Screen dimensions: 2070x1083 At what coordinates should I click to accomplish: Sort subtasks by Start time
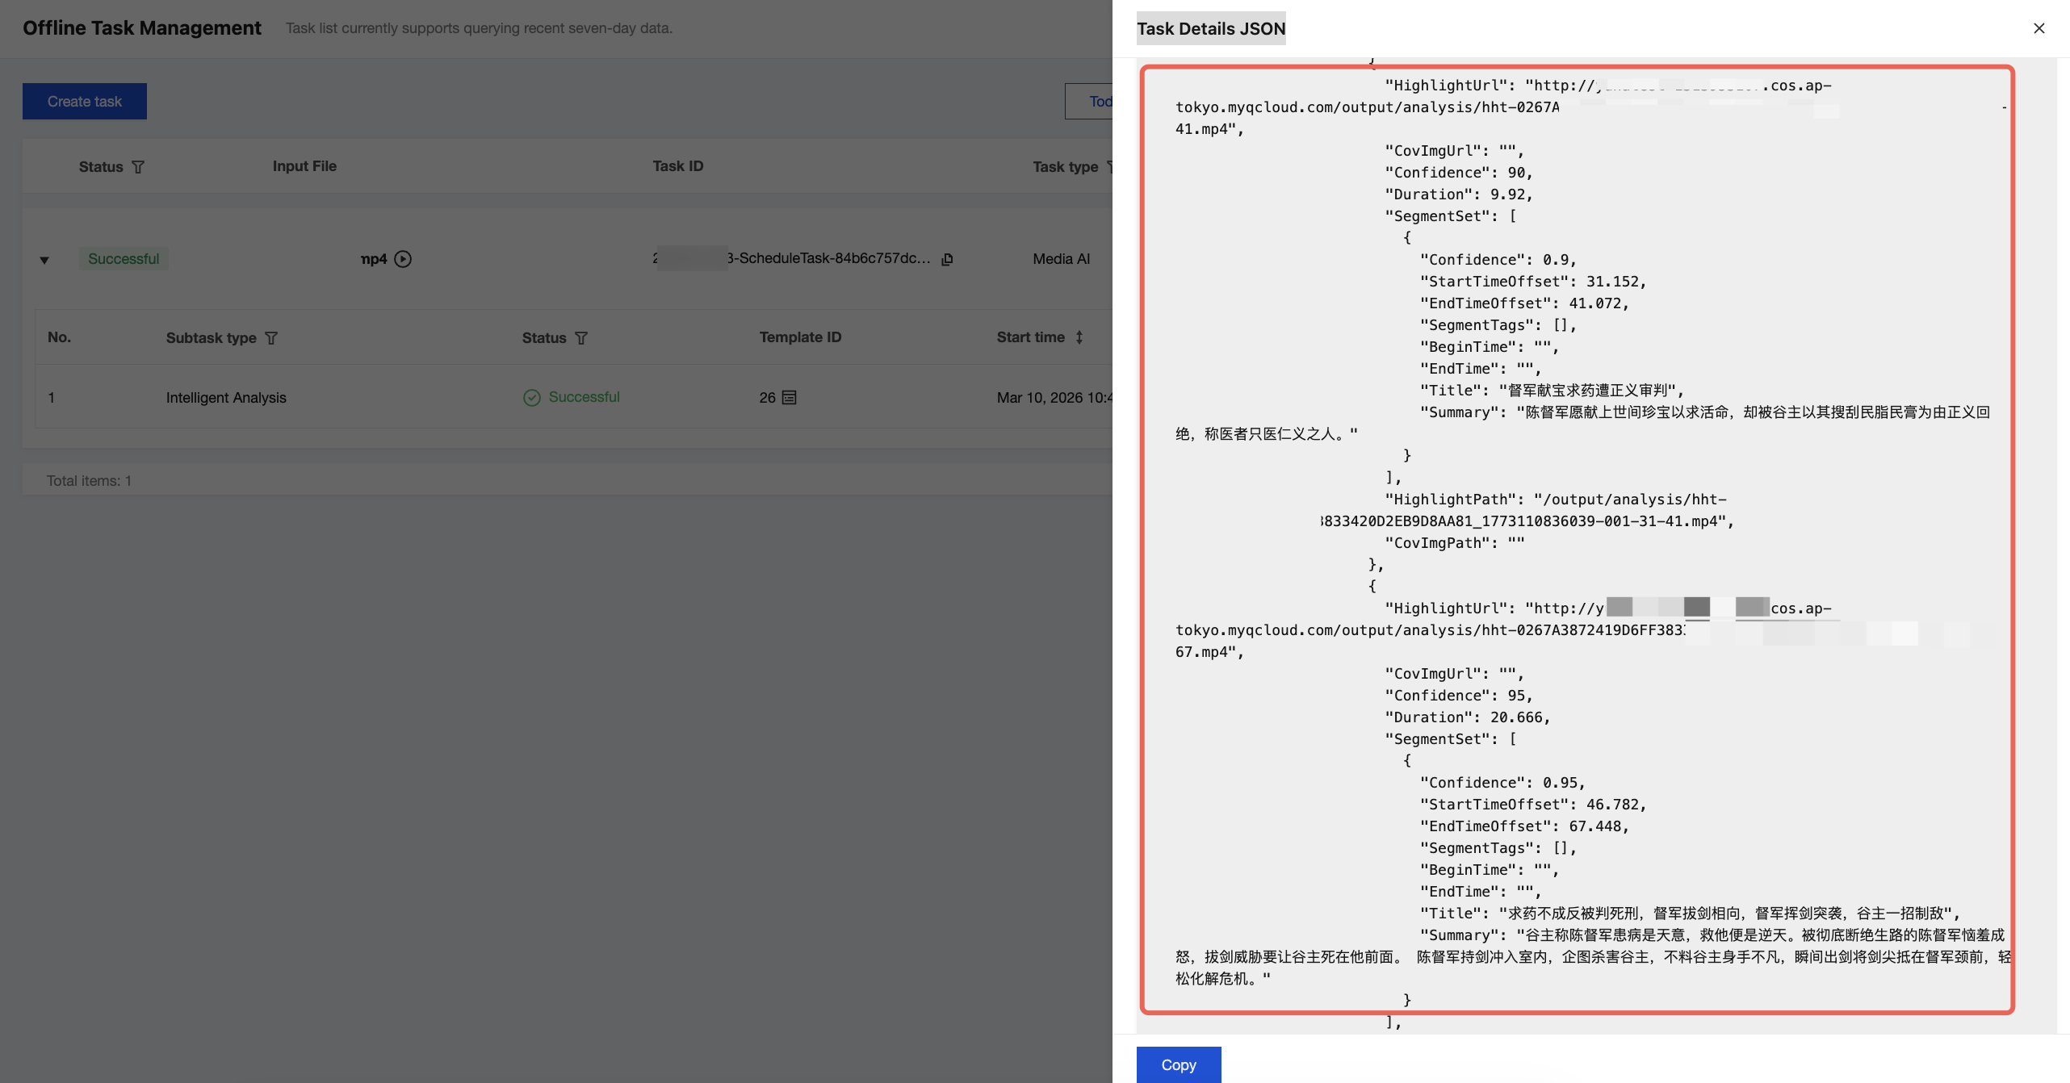click(1079, 337)
